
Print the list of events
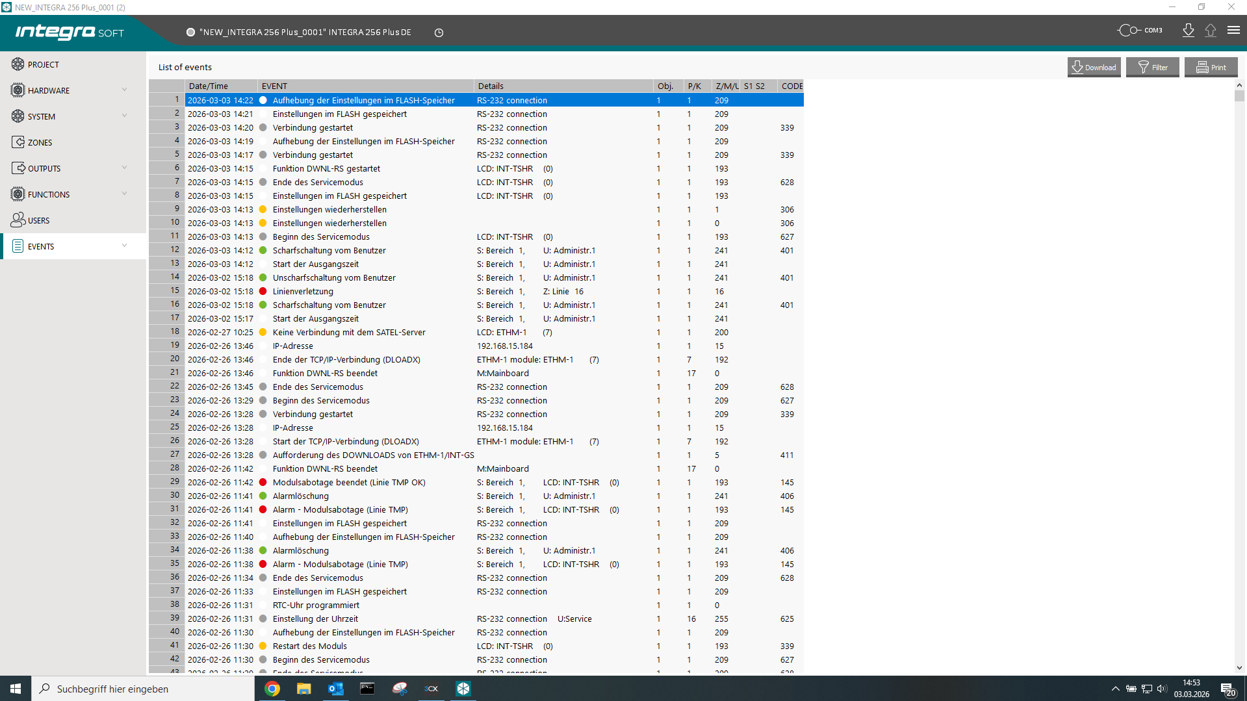coord(1211,67)
